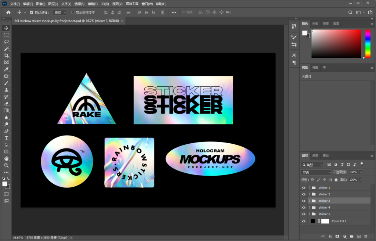
Task: Enable show transform controls checkbox
Action: pyautogui.click(x=73, y=12)
